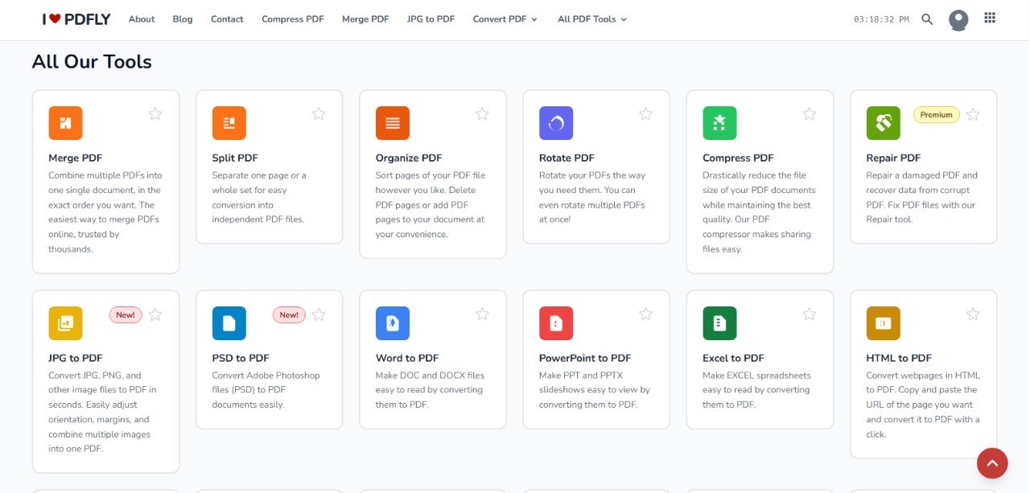The image size is (1030, 493).
Task: Click the purple Rotate PDF icon
Action: 556,123
